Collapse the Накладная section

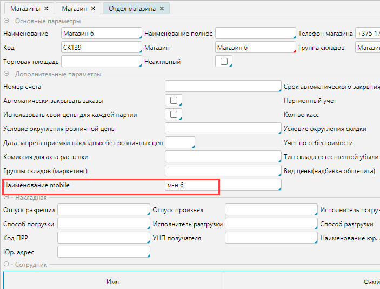point(6,198)
